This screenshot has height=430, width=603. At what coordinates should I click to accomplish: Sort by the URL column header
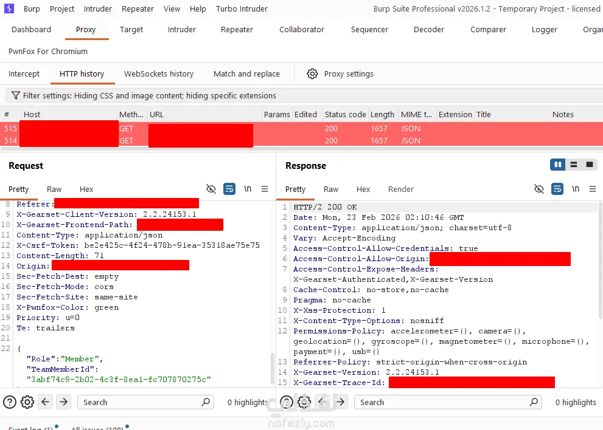click(204, 114)
